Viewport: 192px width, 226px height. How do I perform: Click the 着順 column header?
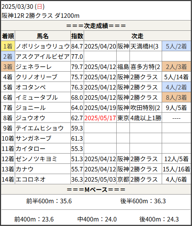[x=8, y=36]
